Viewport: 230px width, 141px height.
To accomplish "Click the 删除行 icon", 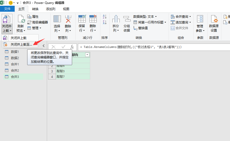I will point(93,19).
